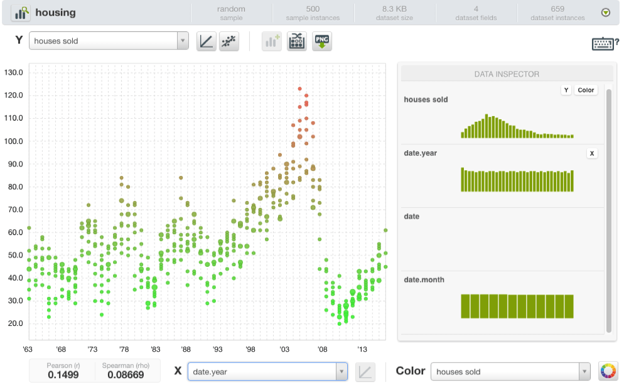Download the chart as PNG
Viewport: 624px width, 385px height.
point(321,41)
